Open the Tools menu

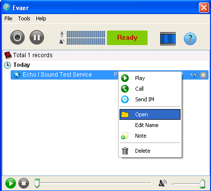click(x=24, y=18)
